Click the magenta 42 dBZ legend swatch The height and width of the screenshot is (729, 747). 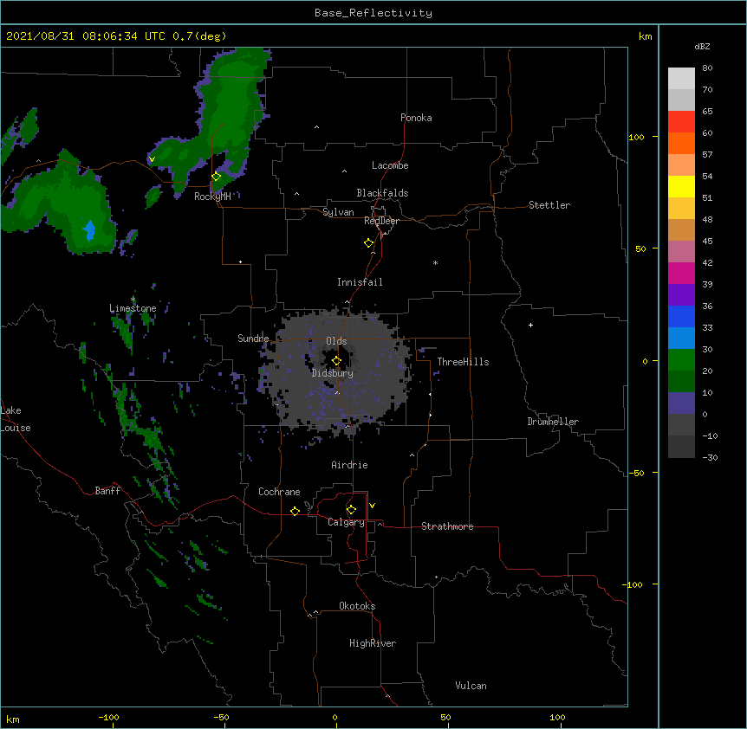(x=681, y=273)
